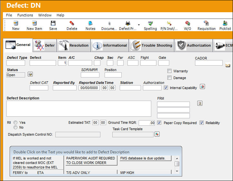Click the Defect CAT input field
The height and width of the screenshot is (181, 233).
39,88
